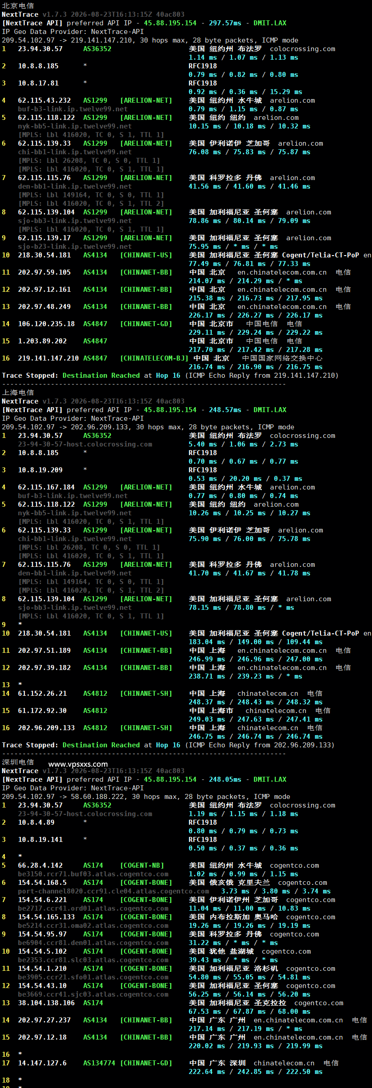
Task: Click location 美国 犹他 盐湖城
Action: (221, 951)
